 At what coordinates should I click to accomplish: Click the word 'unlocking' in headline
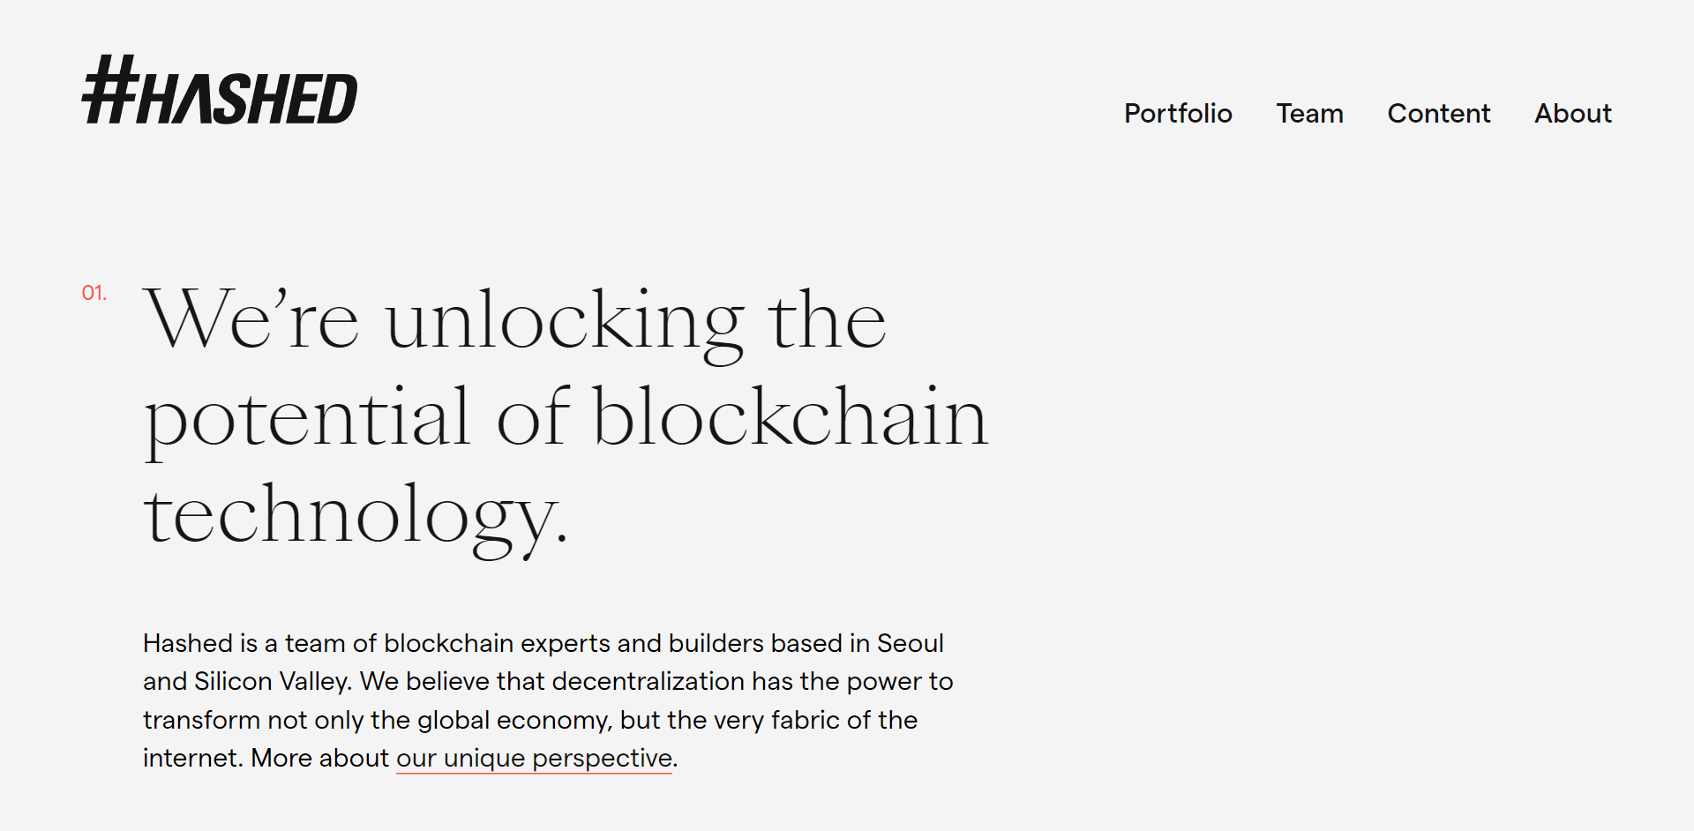(565, 324)
